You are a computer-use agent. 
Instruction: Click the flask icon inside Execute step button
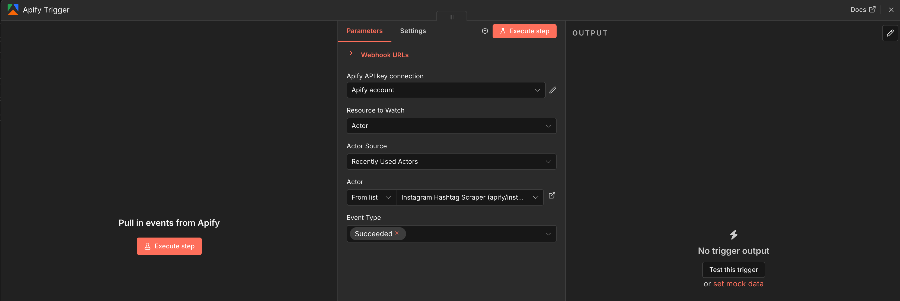(503, 31)
